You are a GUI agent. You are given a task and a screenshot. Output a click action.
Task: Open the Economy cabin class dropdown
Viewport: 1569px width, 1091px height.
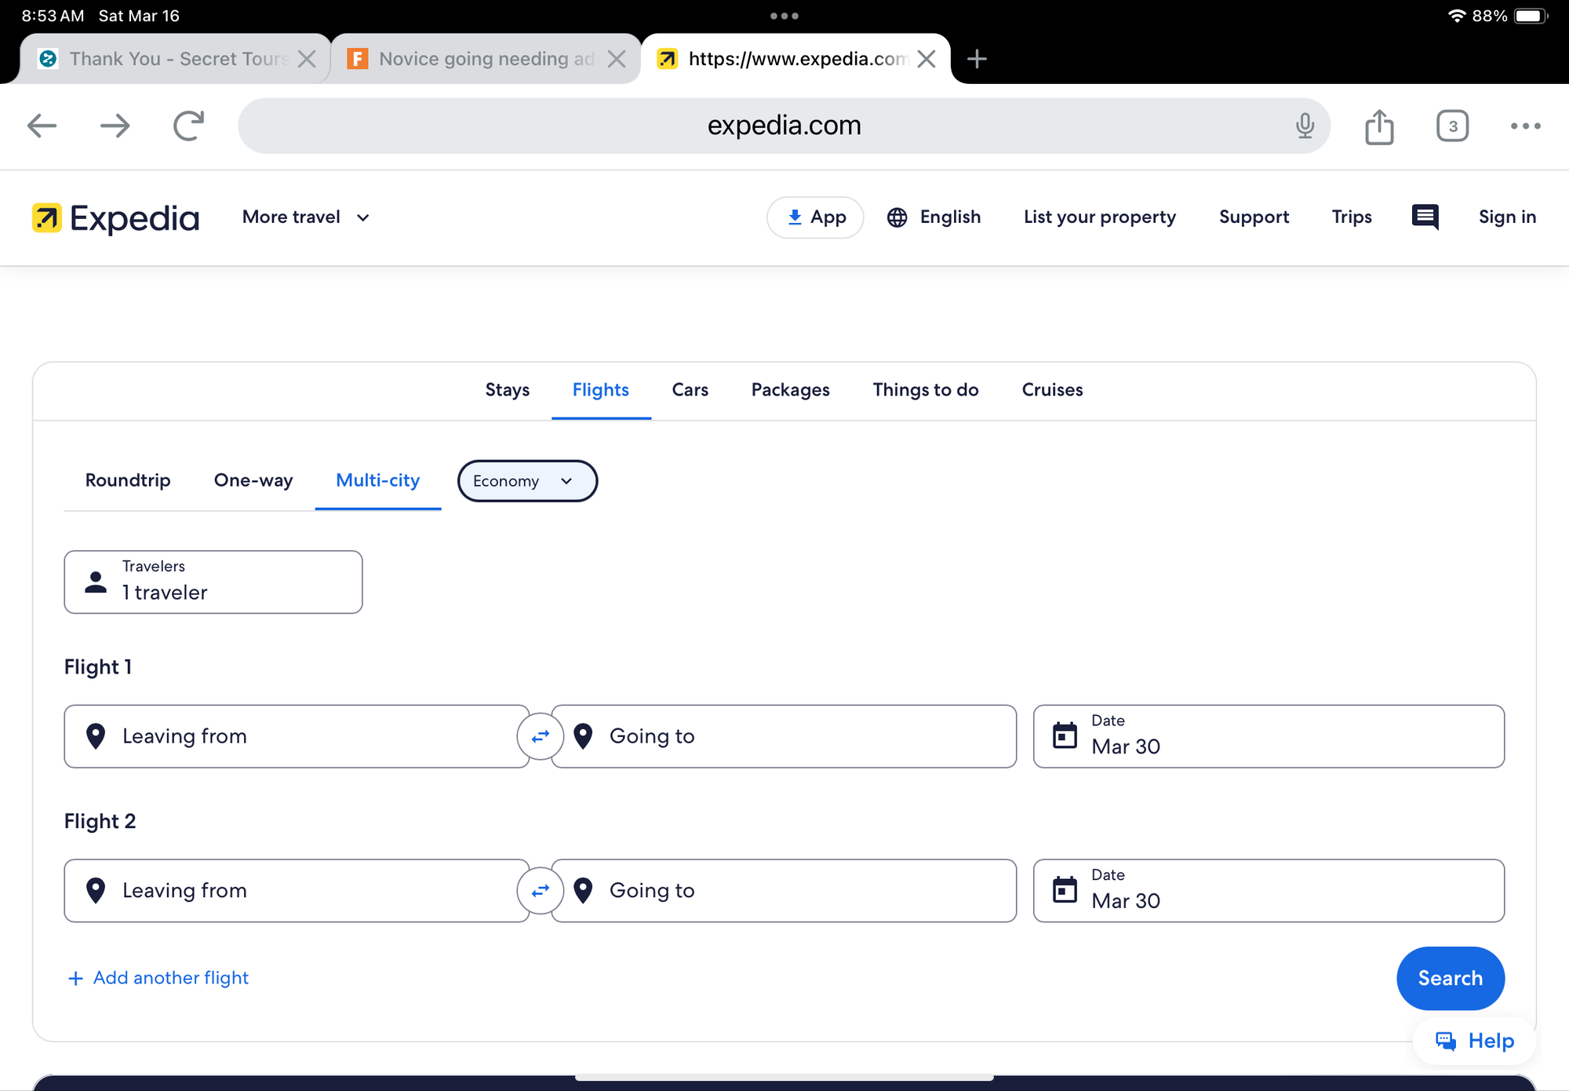point(526,481)
